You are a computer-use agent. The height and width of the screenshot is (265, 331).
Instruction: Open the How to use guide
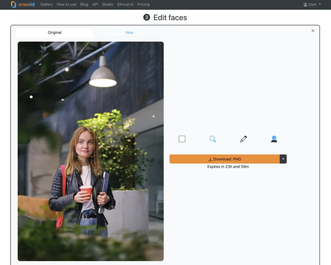[x=67, y=5]
